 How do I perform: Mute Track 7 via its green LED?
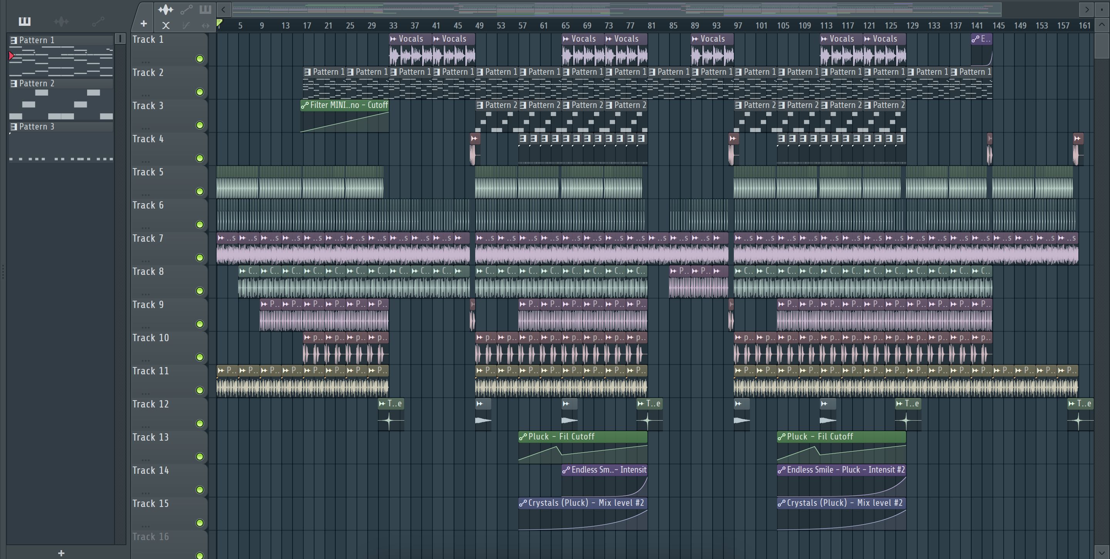200,258
